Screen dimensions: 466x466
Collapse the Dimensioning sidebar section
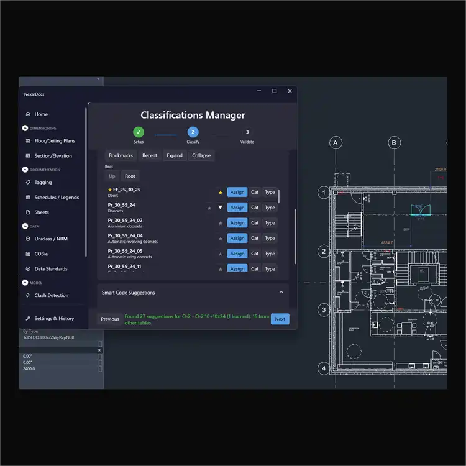tap(25, 128)
